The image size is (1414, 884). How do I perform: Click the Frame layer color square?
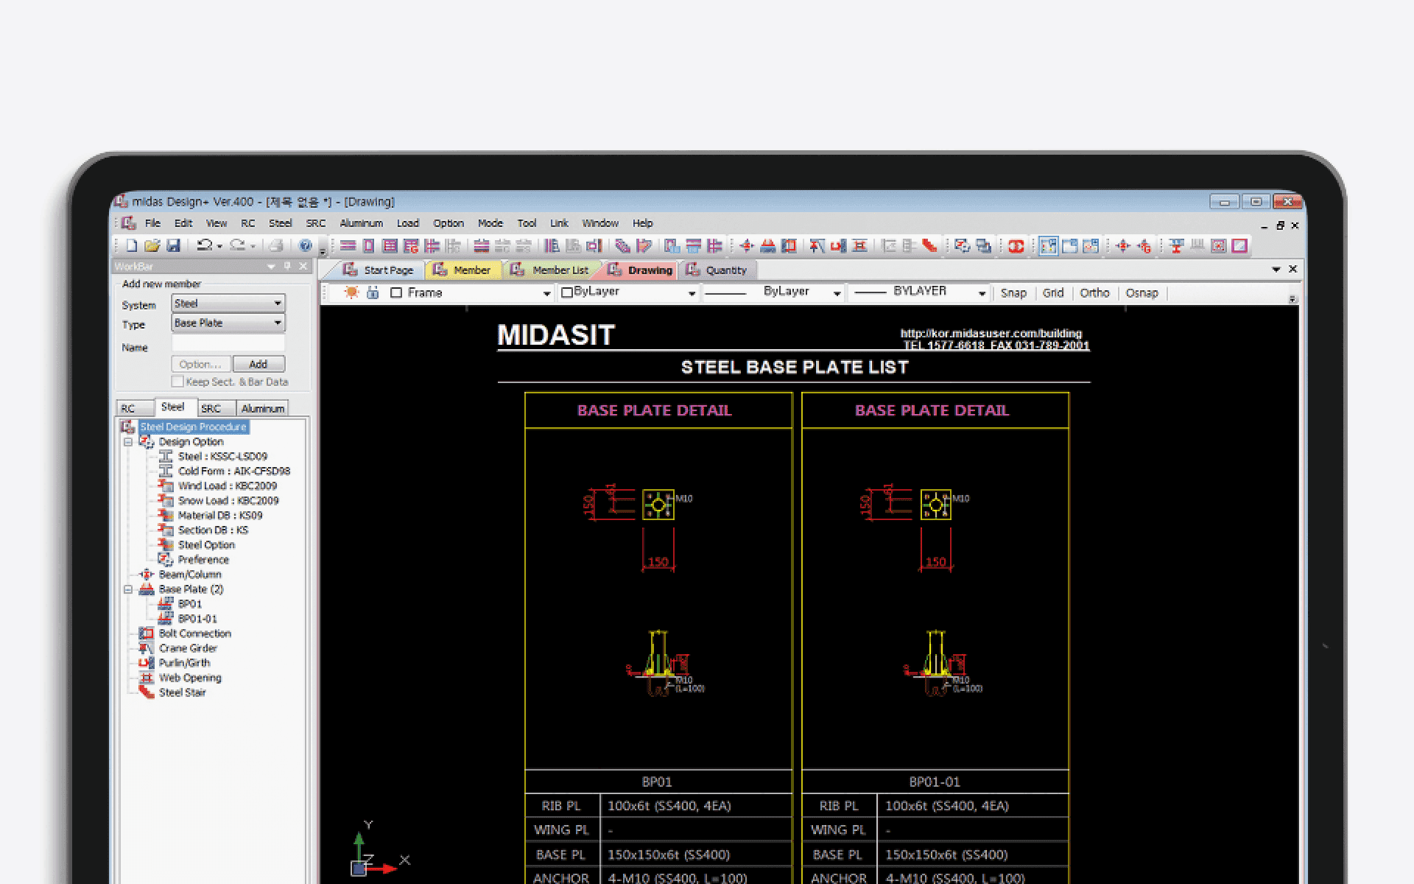pos(396,293)
